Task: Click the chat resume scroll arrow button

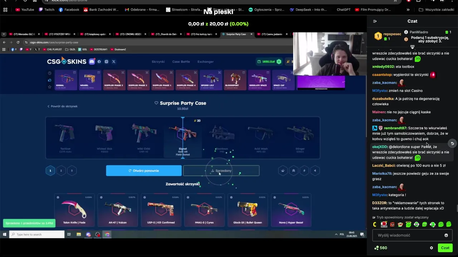Action: point(452,143)
